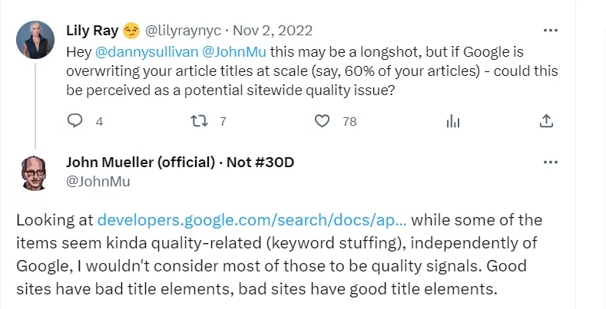
Task: Click the 78 likes count
Action: click(349, 121)
